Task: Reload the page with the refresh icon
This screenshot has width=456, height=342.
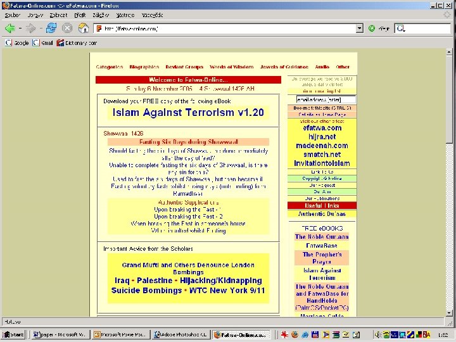Action: tap(51, 28)
